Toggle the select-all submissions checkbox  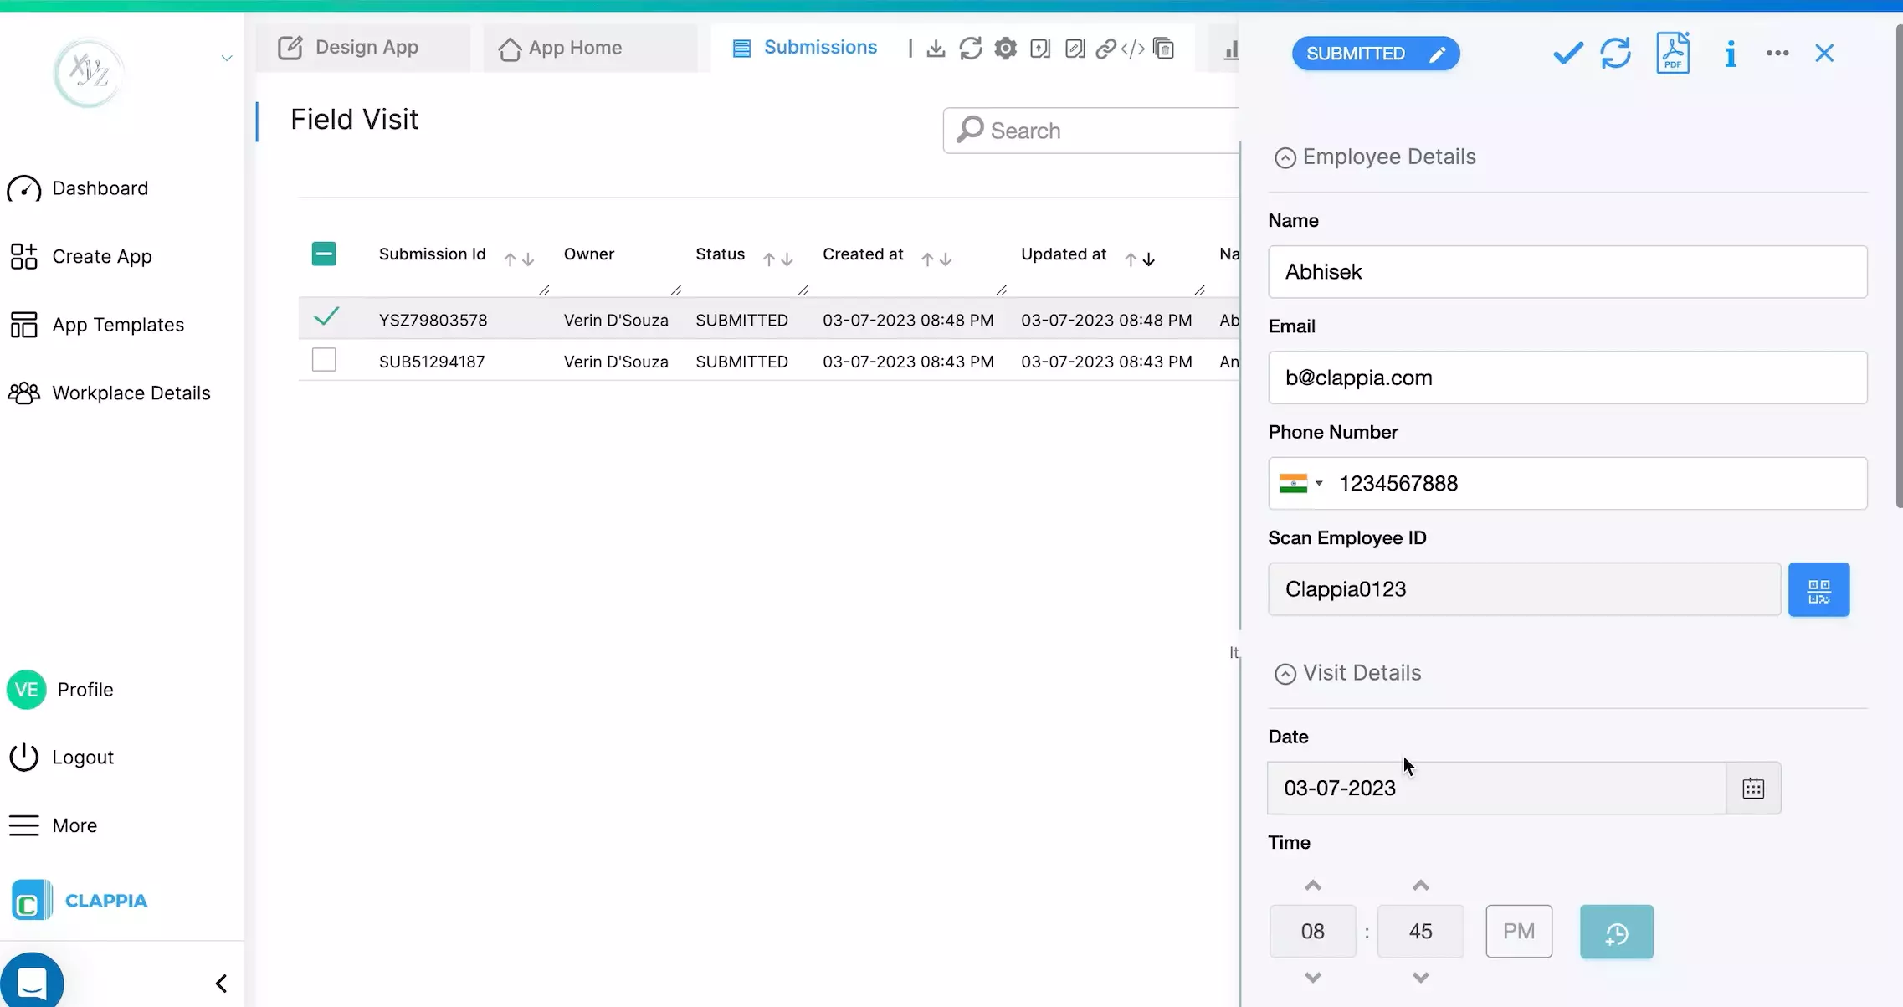324,253
